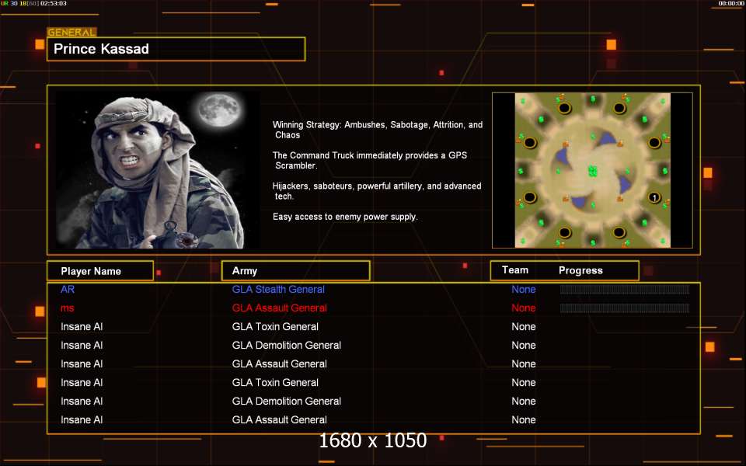
Task: Click the Easy access to enemy power supply line
Action: [345, 217]
